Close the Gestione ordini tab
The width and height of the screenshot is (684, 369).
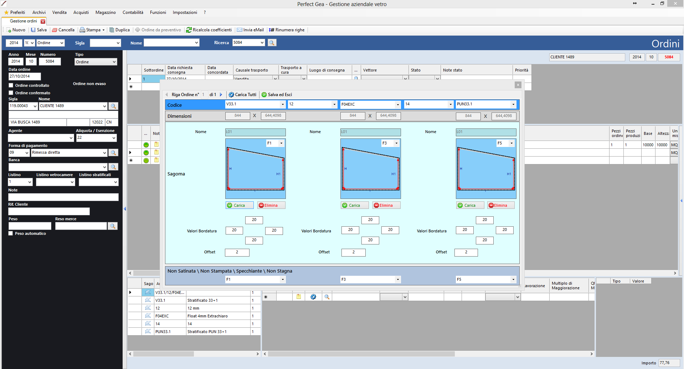coord(43,21)
